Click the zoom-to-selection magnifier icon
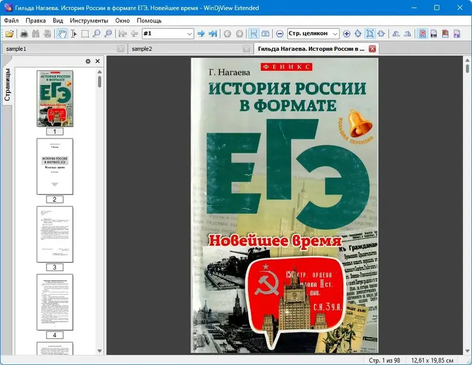 click(x=108, y=34)
